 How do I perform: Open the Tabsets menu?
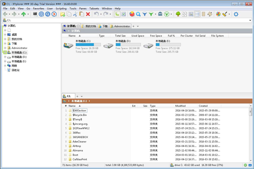[94, 8]
